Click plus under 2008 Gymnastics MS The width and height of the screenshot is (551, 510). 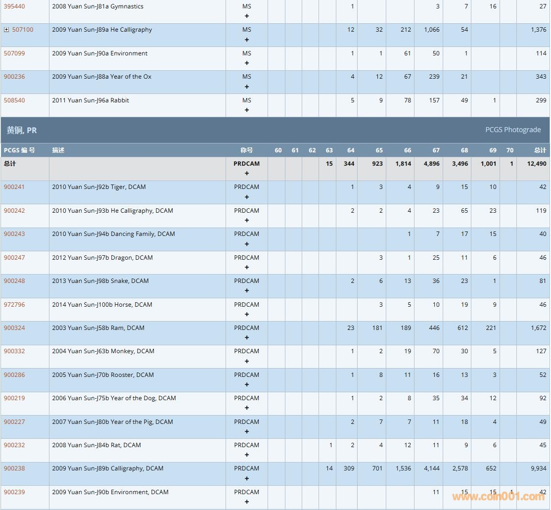click(x=247, y=16)
